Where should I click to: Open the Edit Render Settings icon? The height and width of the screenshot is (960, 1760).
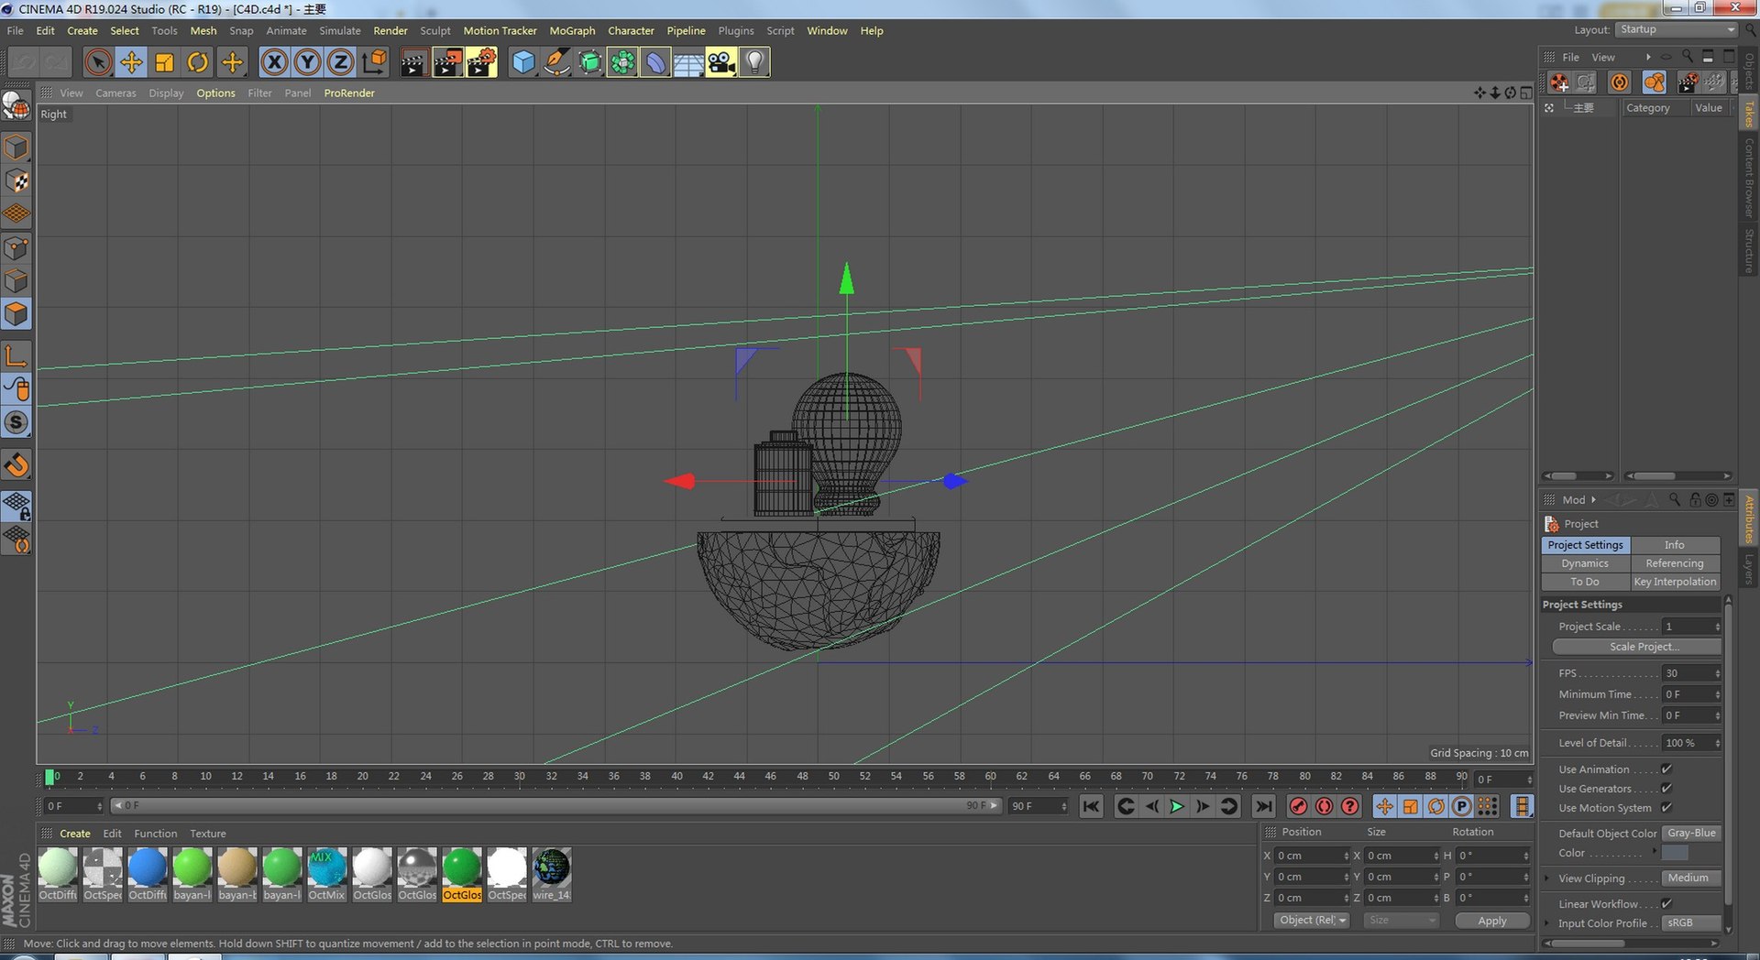(481, 62)
